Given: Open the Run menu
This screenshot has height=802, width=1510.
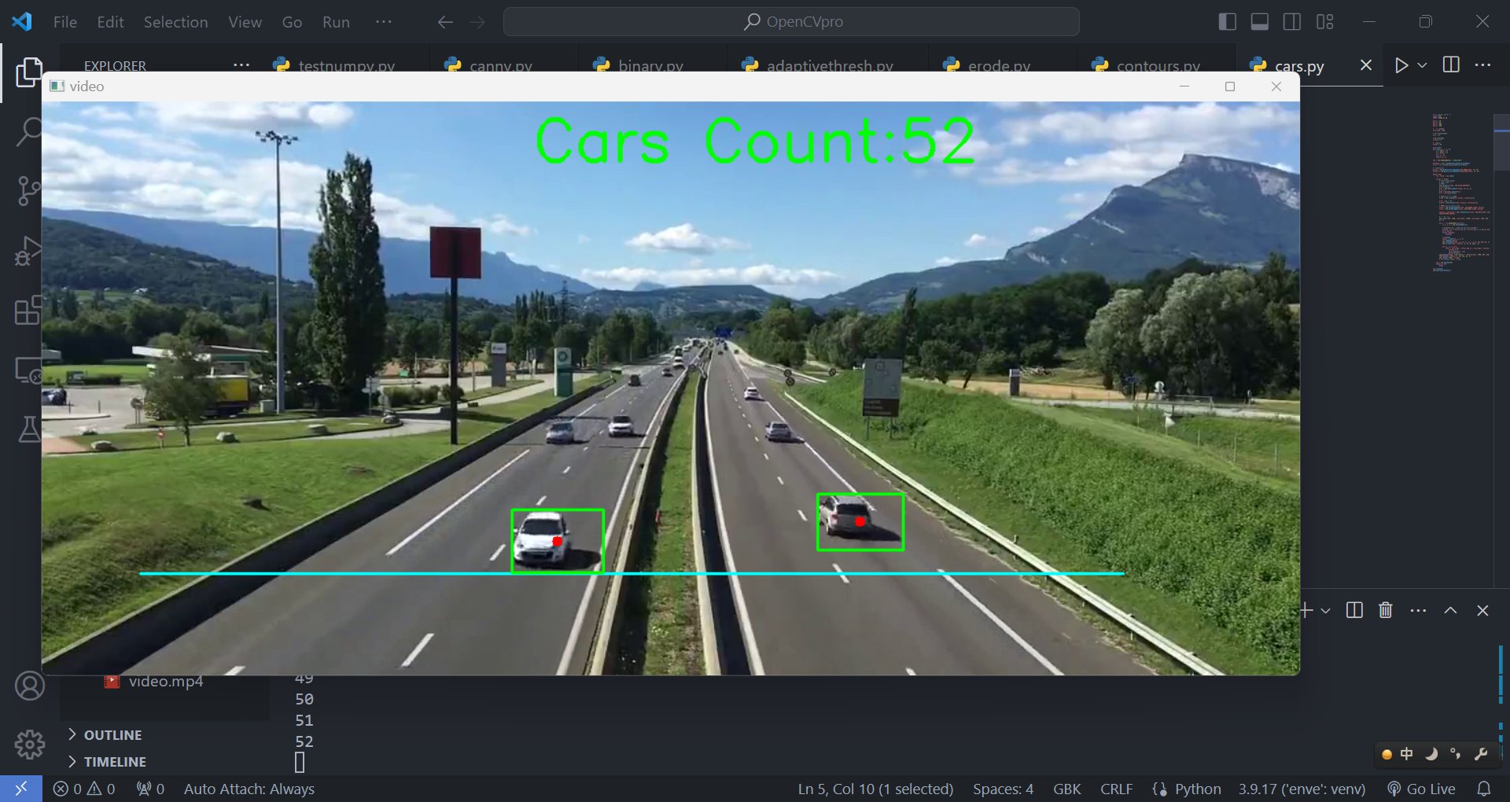Looking at the screenshot, I should [336, 22].
